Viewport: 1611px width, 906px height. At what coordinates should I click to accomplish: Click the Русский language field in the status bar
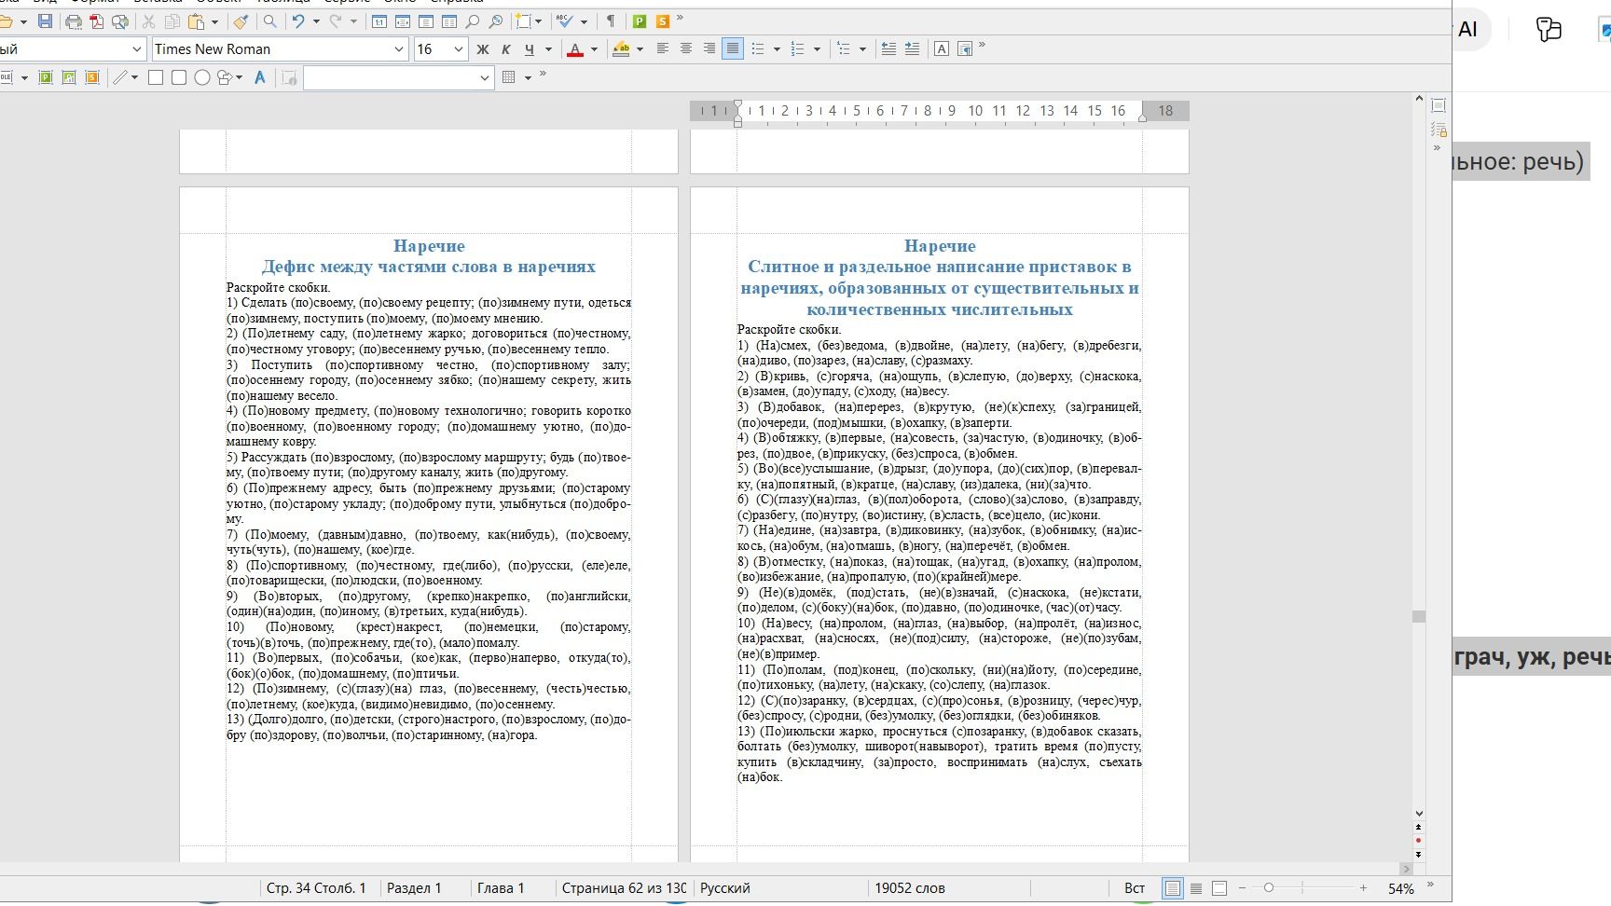pos(725,888)
